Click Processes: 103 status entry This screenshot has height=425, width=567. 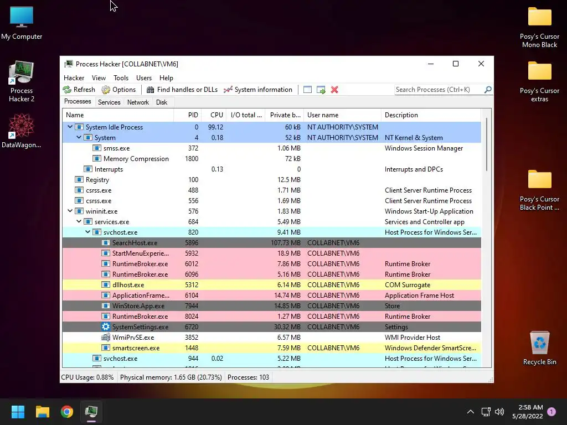click(248, 377)
